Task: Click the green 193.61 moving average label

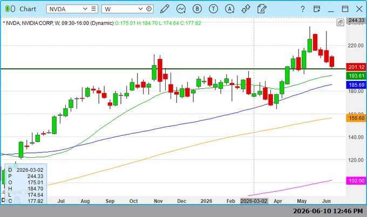Action: tap(356, 76)
